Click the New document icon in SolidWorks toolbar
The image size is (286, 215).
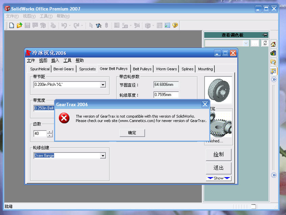(x=12, y=25)
